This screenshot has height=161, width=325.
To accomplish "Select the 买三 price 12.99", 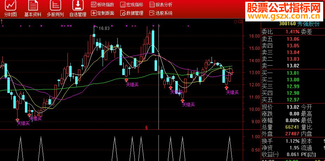I will pos(293,86).
